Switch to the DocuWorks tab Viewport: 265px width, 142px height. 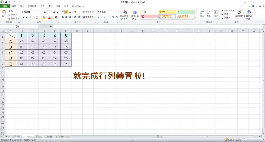[x=78, y=6]
